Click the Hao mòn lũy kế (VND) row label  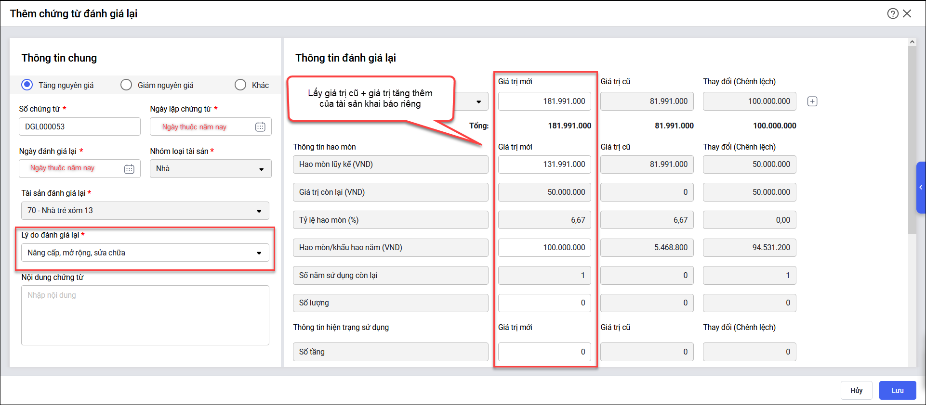tap(391, 165)
